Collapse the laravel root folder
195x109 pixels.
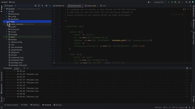click(x=4, y=9)
